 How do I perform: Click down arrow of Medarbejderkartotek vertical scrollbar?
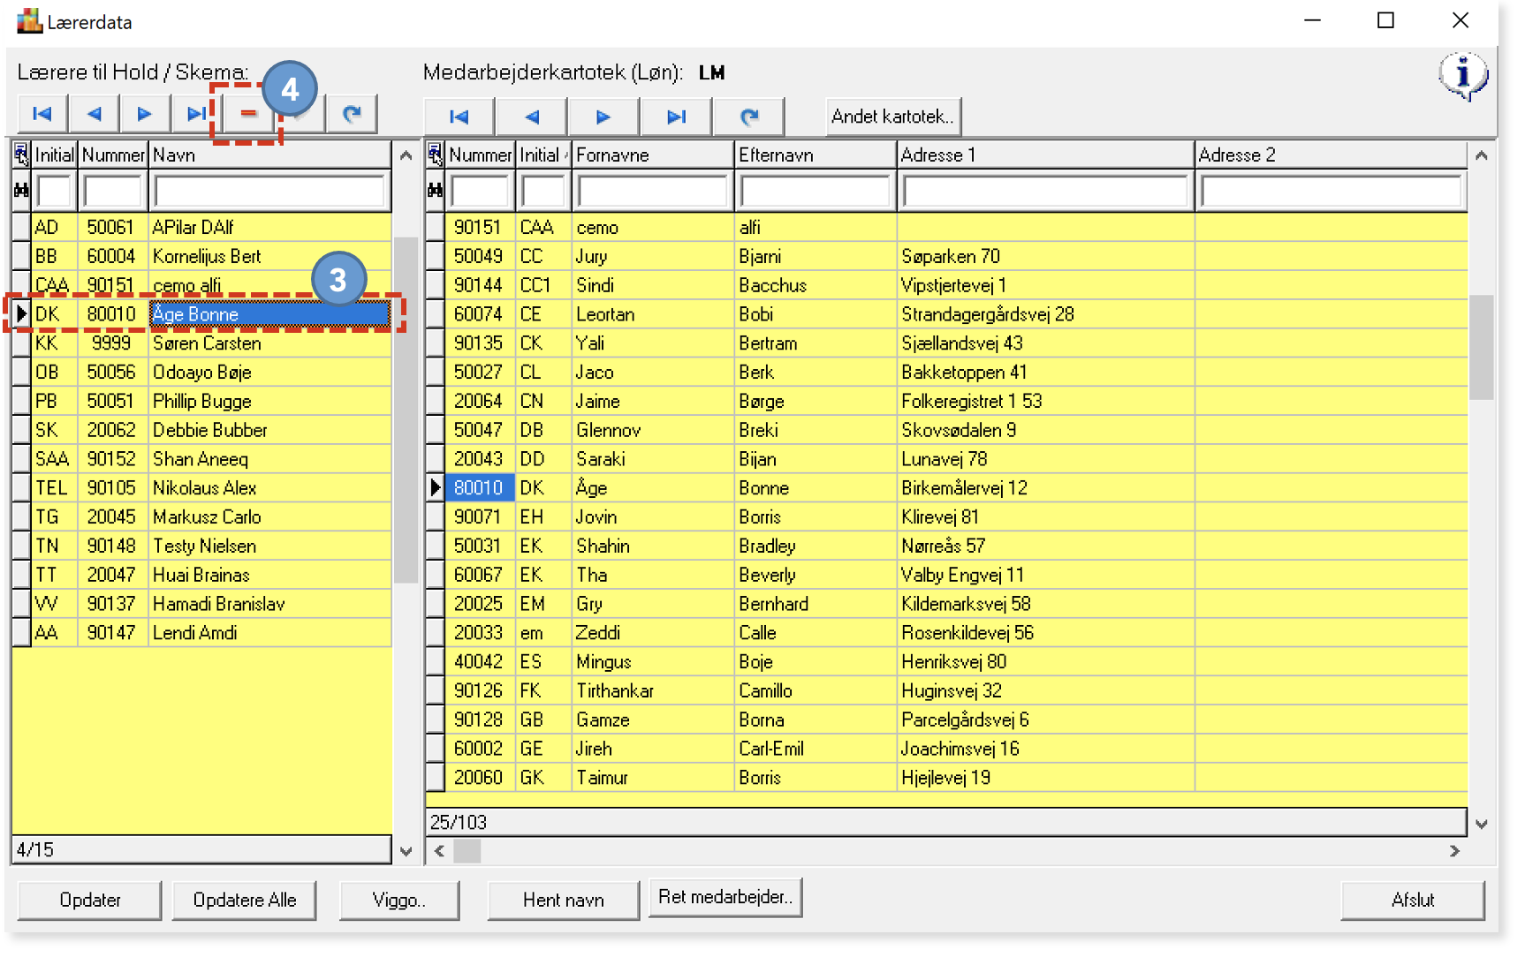(x=1482, y=824)
